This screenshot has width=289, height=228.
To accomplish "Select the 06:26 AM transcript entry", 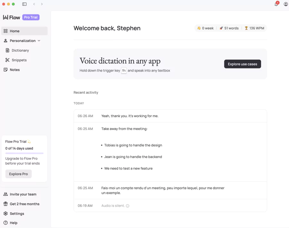I will (x=170, y=116).
